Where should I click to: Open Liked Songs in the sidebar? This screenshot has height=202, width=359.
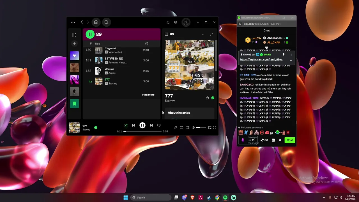tap(74, 56)
